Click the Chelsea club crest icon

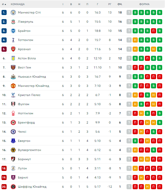pos(13,132)
